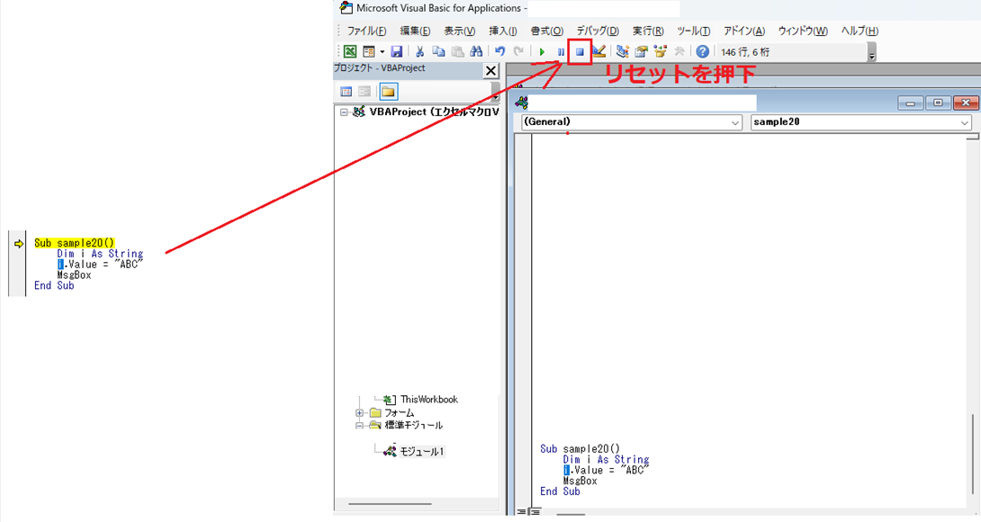
Task: Click the Redo arrow icon
Action: (x=518, y=52)
